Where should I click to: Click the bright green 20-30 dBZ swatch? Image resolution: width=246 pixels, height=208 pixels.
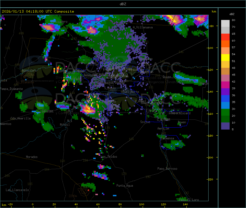225,112
